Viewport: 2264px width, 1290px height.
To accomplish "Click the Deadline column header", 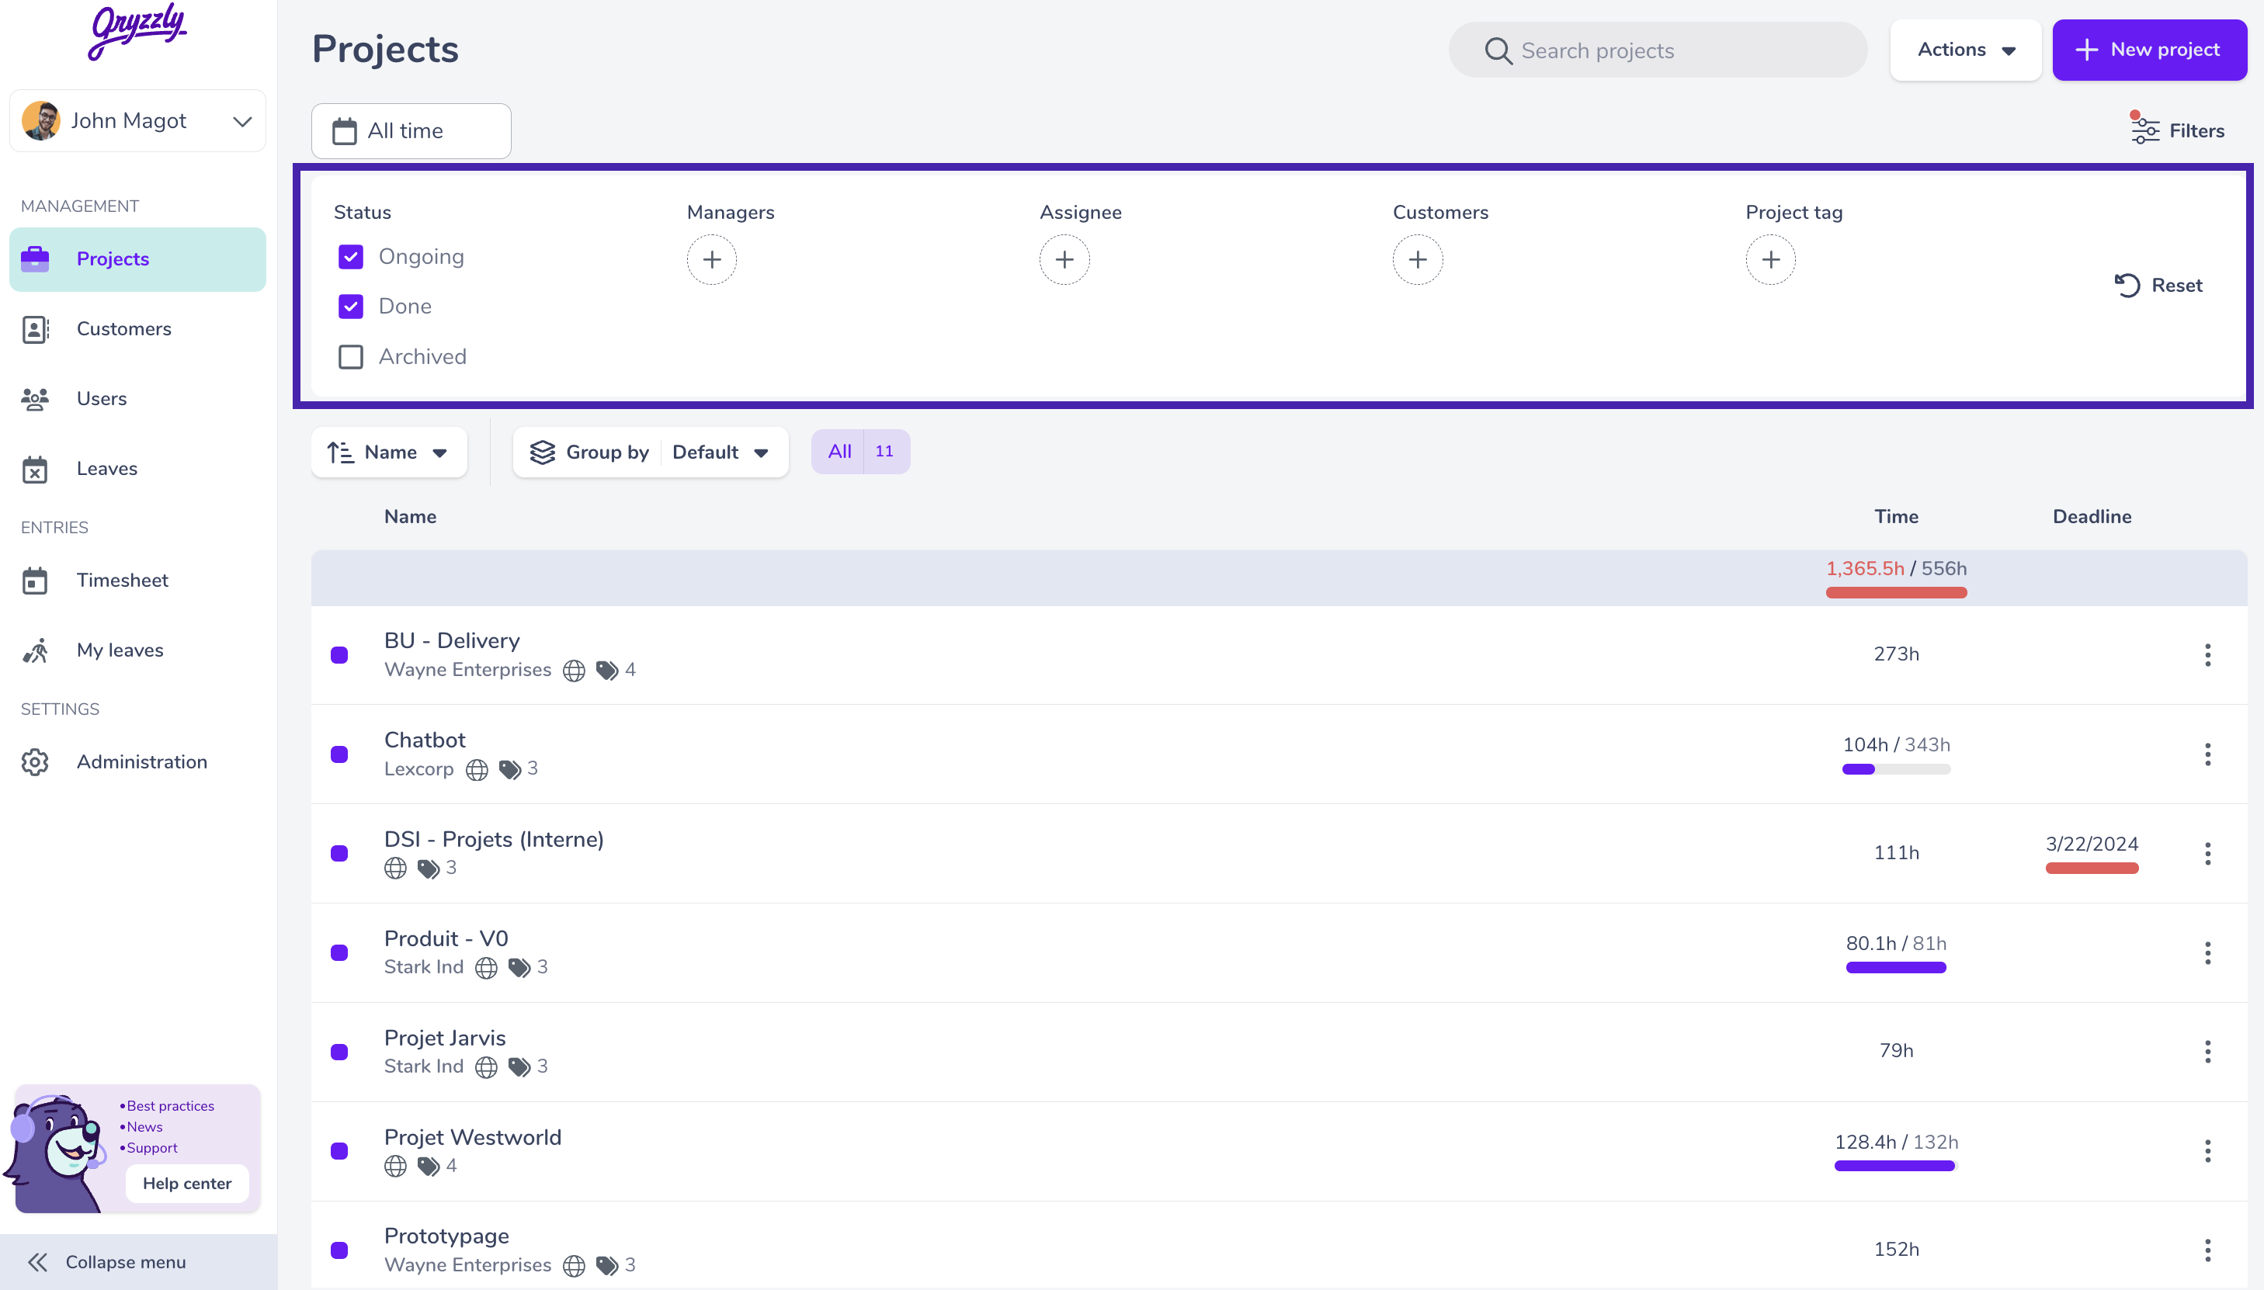I will pos(2091,518).
